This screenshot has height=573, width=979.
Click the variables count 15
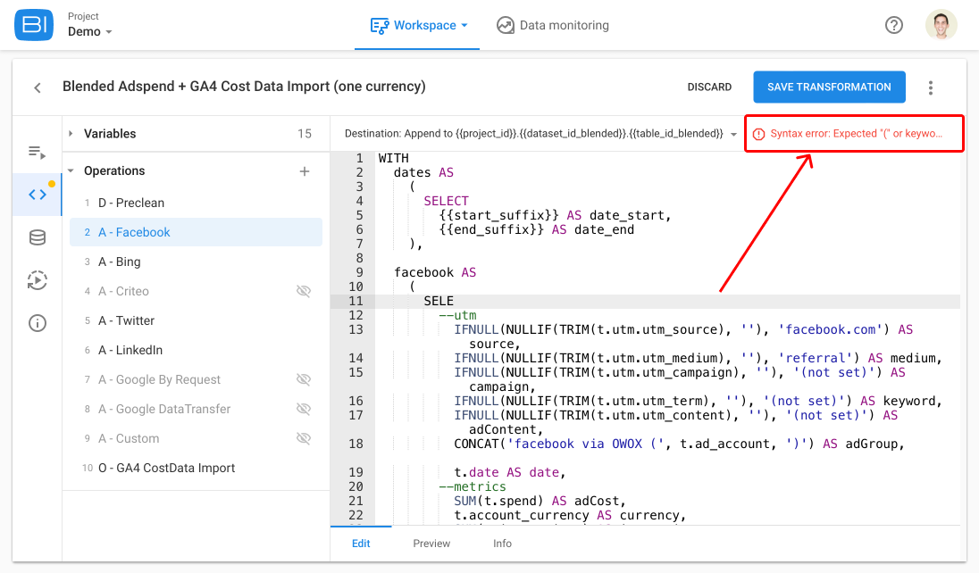[305, 134]
